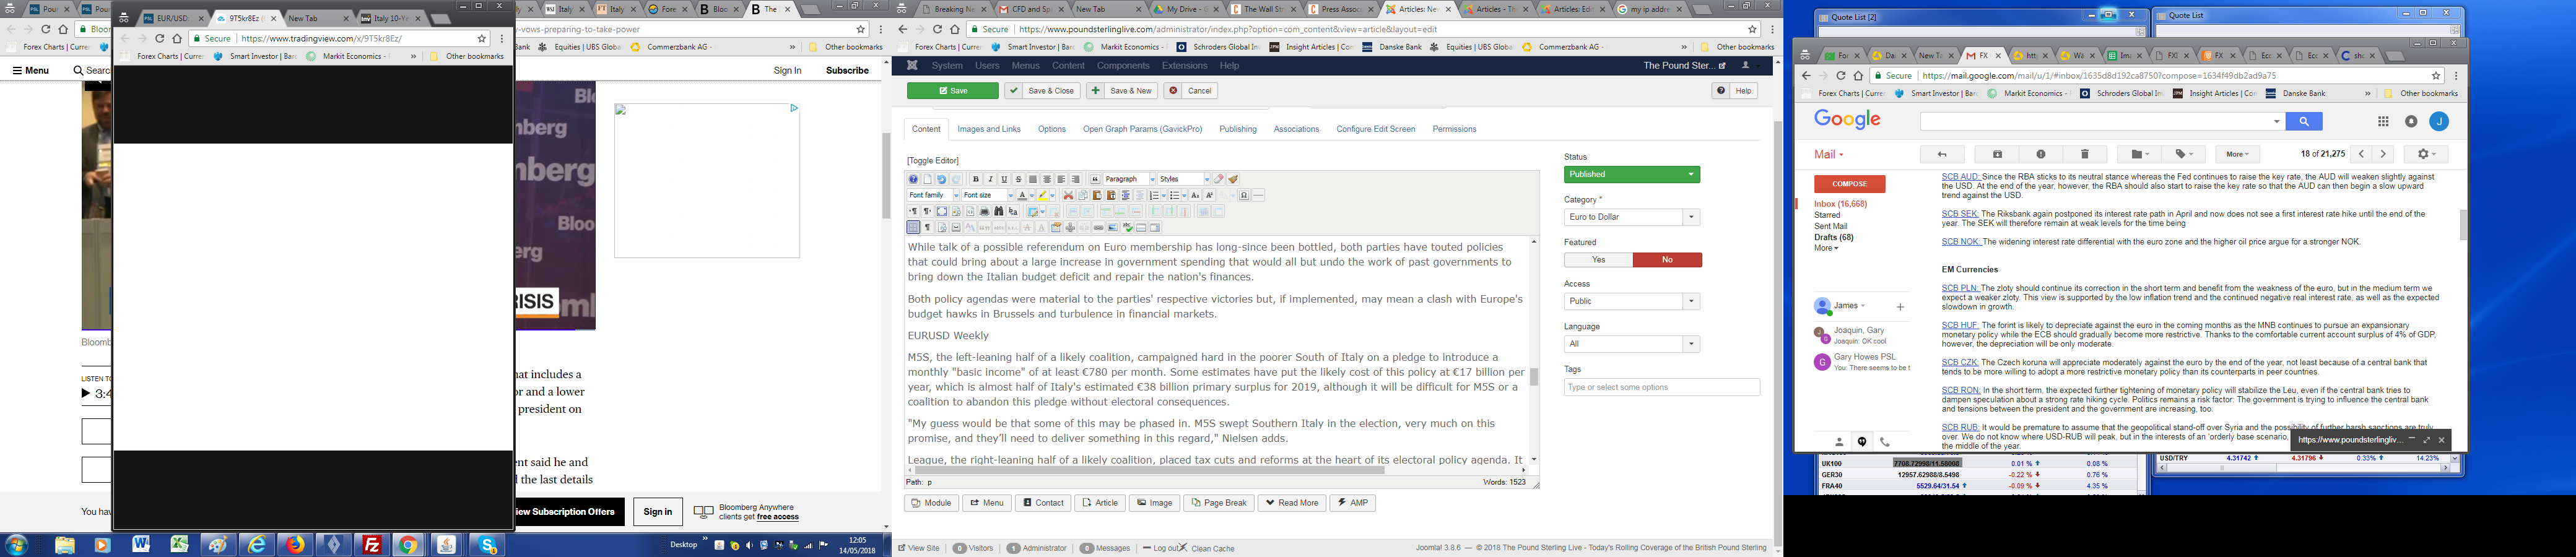This screenshot has height=557, width=2576.
Task: Click the COMPOSE button in Gmail
Action: tap(1849, 184)
